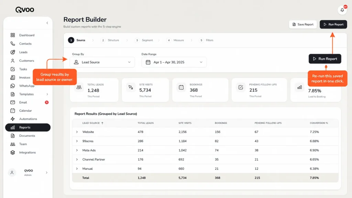352x198 pixels.
Task: Click the Email unread badge
Action: pyautogui.click(x=47, y=102)
